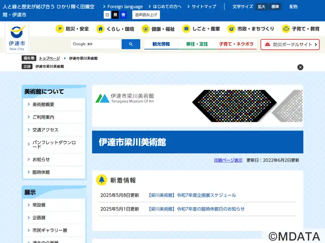The image size is (325, 243).
Task: Click the city emblem icon beside 市政・まちづくり
Action: pos(231,29)
